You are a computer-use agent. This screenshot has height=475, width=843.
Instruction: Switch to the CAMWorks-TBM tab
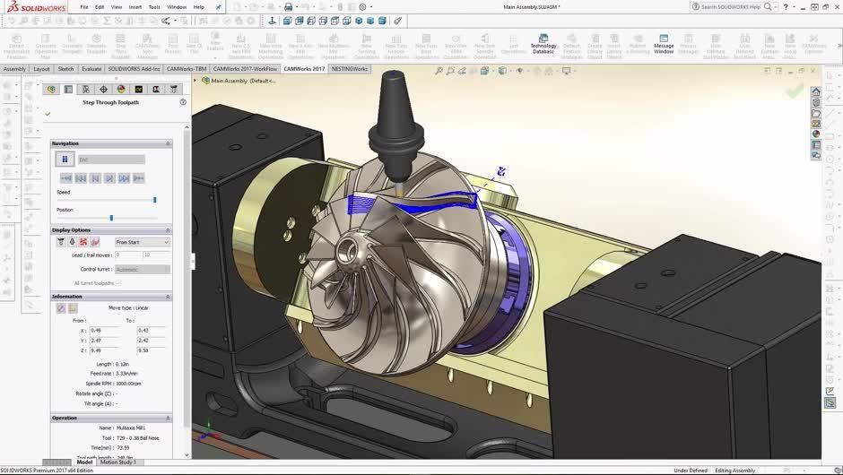pyautogui.click(x=186, y=69)
